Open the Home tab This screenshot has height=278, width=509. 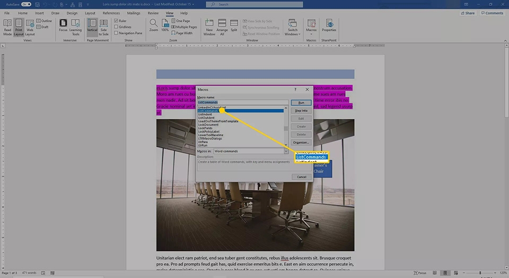pyautogui.click(x=23, y=13)
